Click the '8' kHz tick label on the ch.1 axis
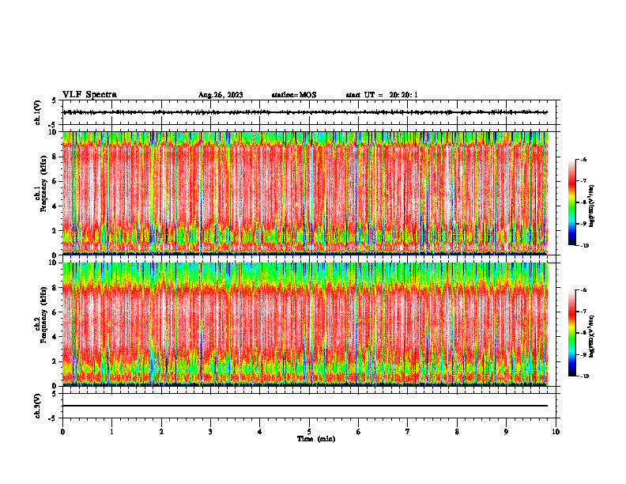The image size is (626, 484). pos(55,157)
